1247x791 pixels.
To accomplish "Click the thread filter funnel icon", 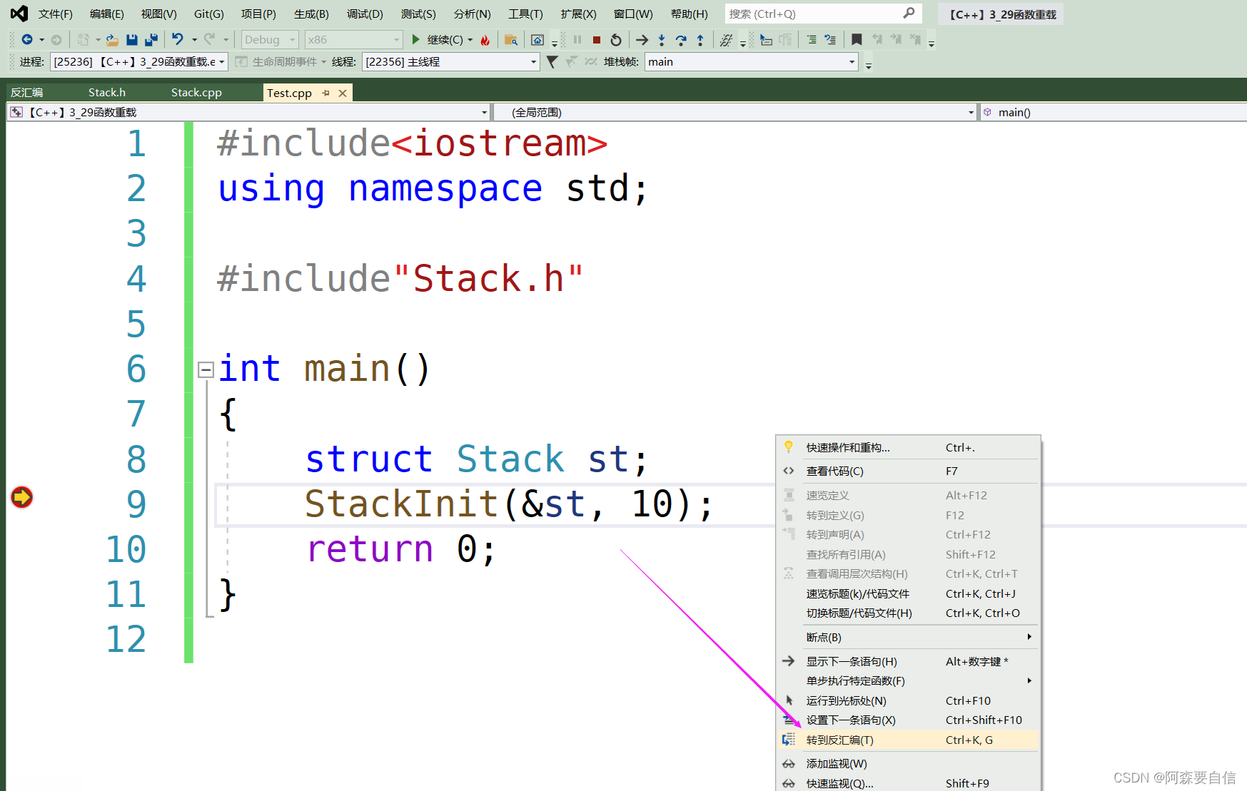I will 552,62.
